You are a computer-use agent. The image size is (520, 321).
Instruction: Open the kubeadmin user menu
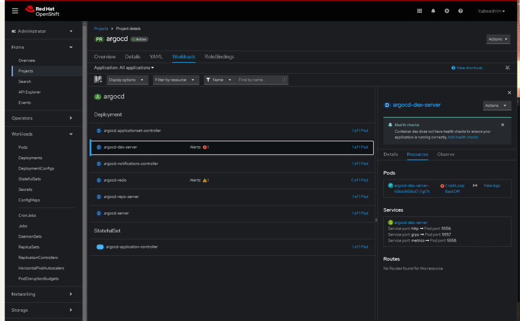coord(492,11)
